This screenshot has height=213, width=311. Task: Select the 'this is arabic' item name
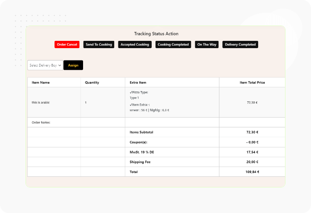(41, 103)
